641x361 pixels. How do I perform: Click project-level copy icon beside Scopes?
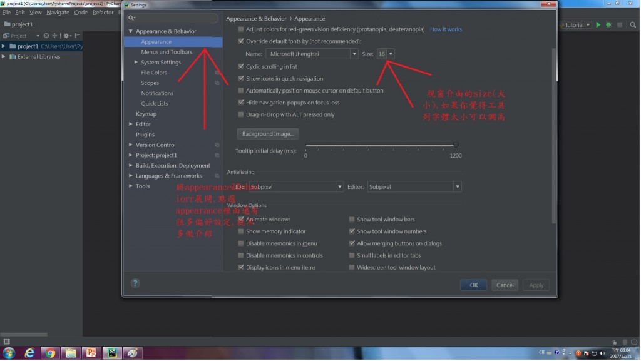[217, 83]
